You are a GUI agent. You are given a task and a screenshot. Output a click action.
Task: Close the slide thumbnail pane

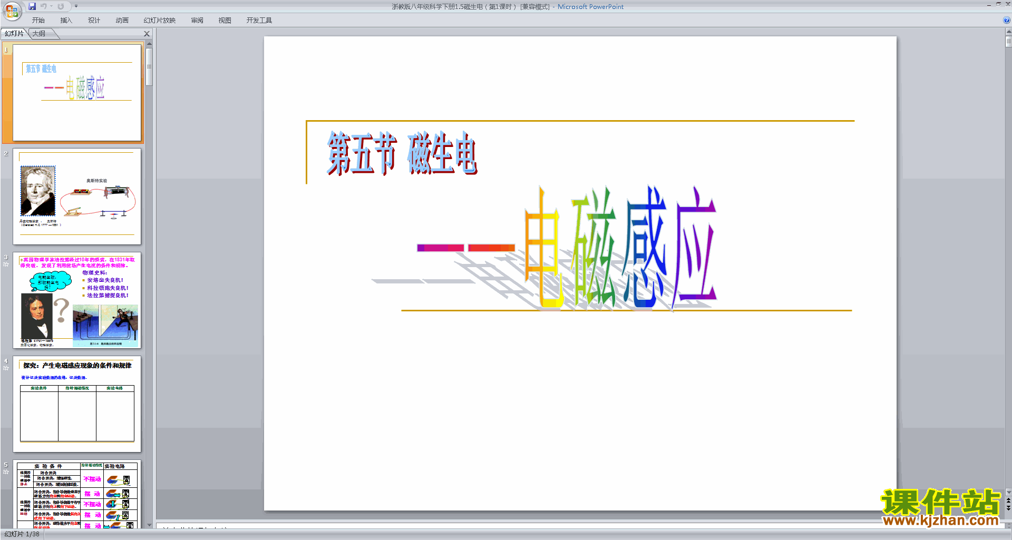pos(147,34)
